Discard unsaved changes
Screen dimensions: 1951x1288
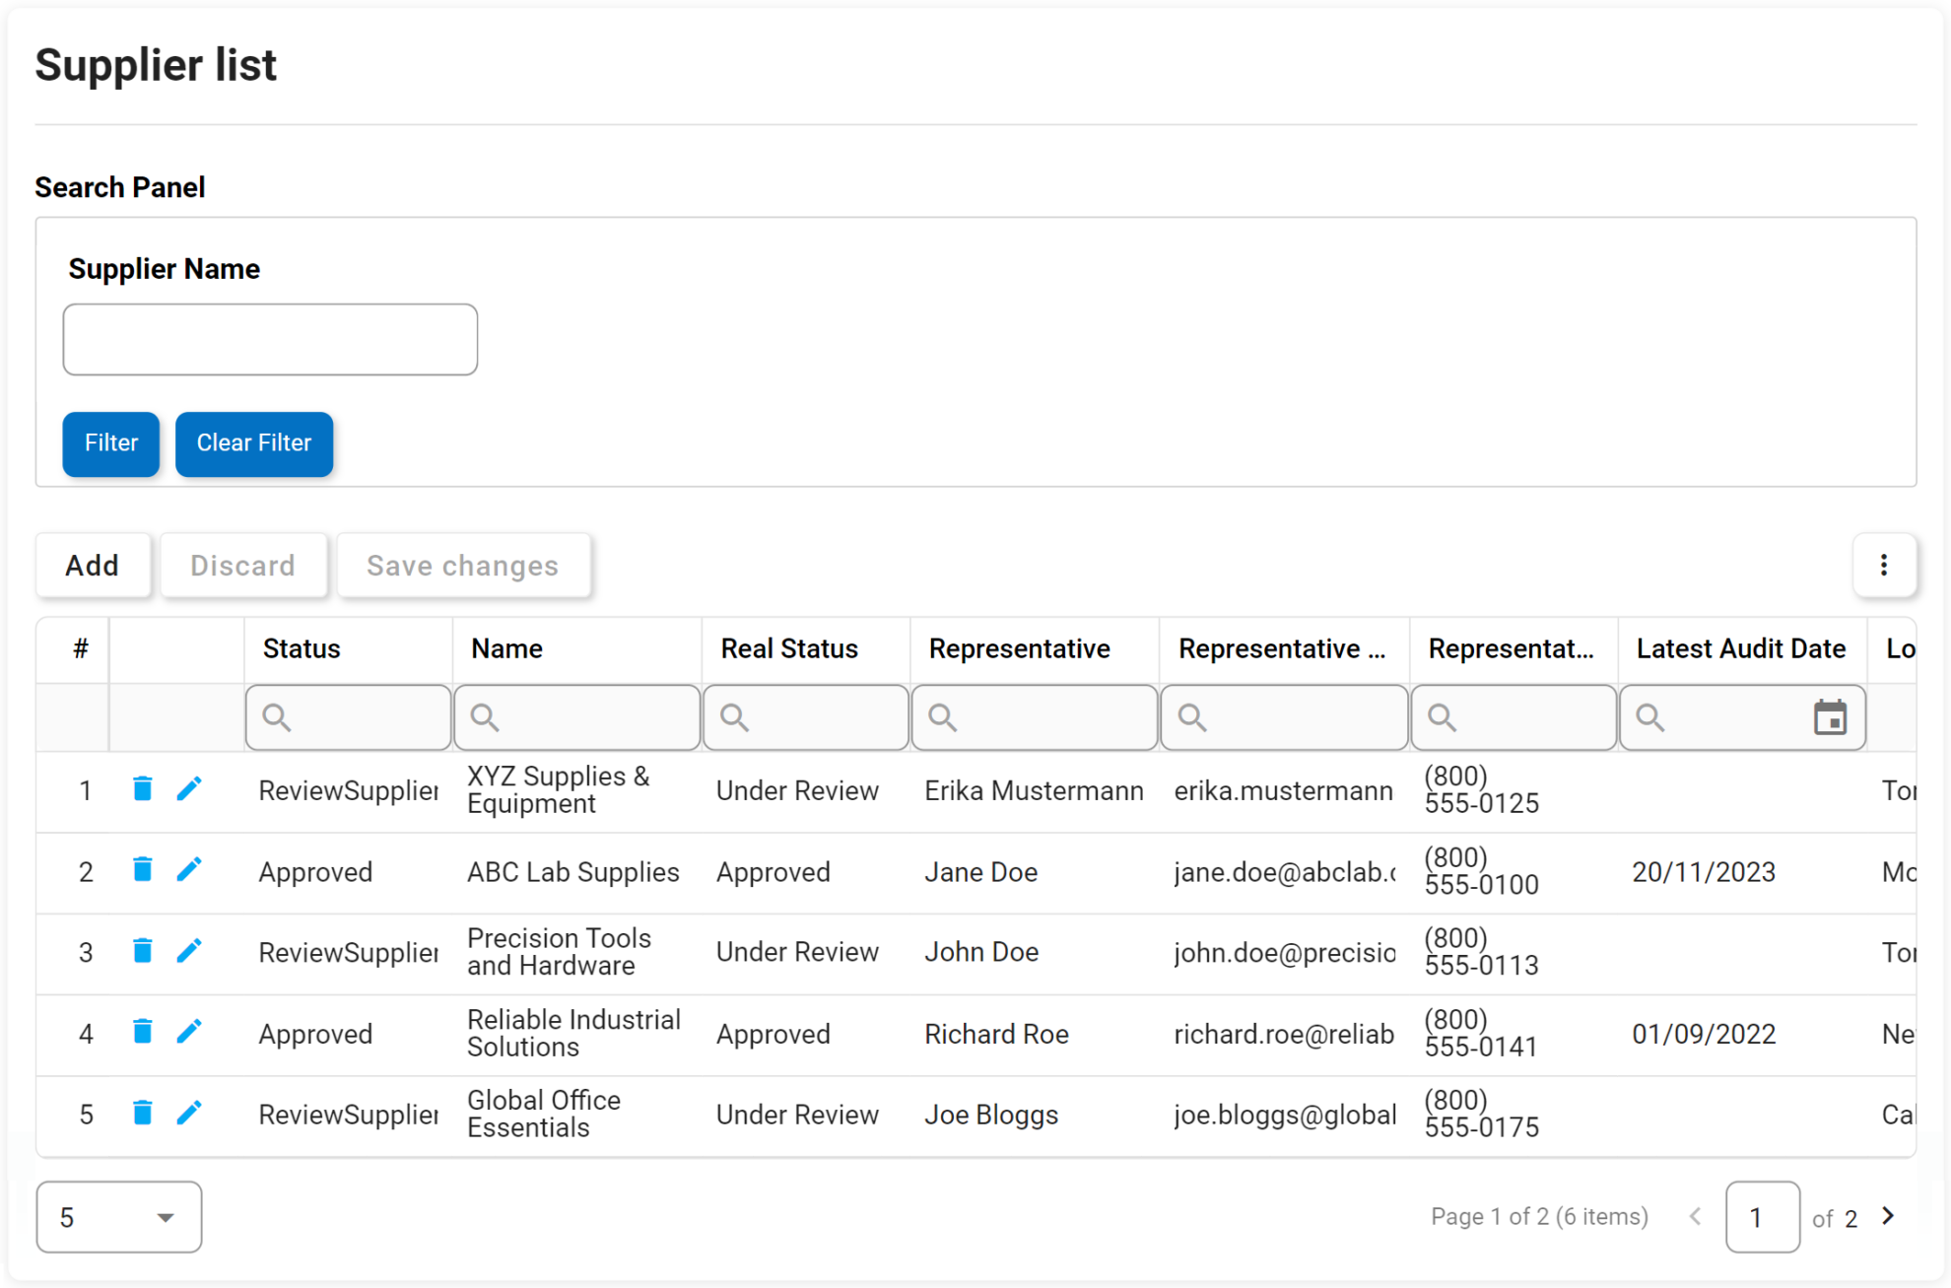pos(242,565)
